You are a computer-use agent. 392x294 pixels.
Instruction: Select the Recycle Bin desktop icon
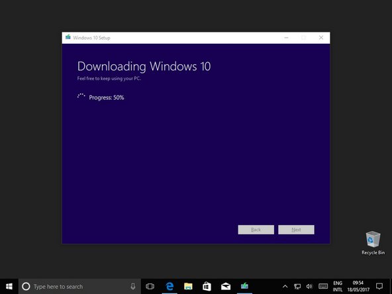click(373, 243)
